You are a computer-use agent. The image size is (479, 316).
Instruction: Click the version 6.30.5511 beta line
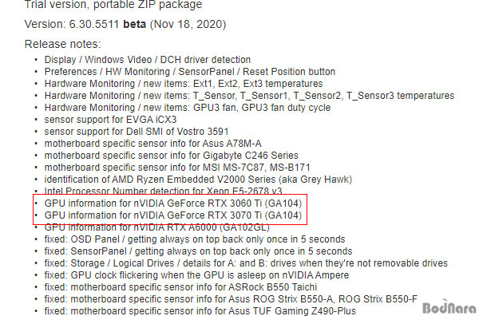click(125, 24)
